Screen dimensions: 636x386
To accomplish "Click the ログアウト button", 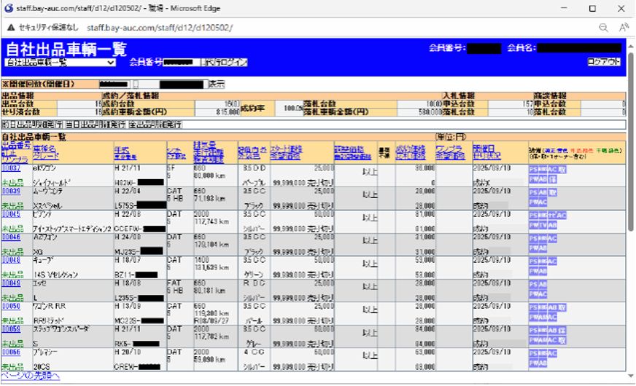I will point(604,62).
